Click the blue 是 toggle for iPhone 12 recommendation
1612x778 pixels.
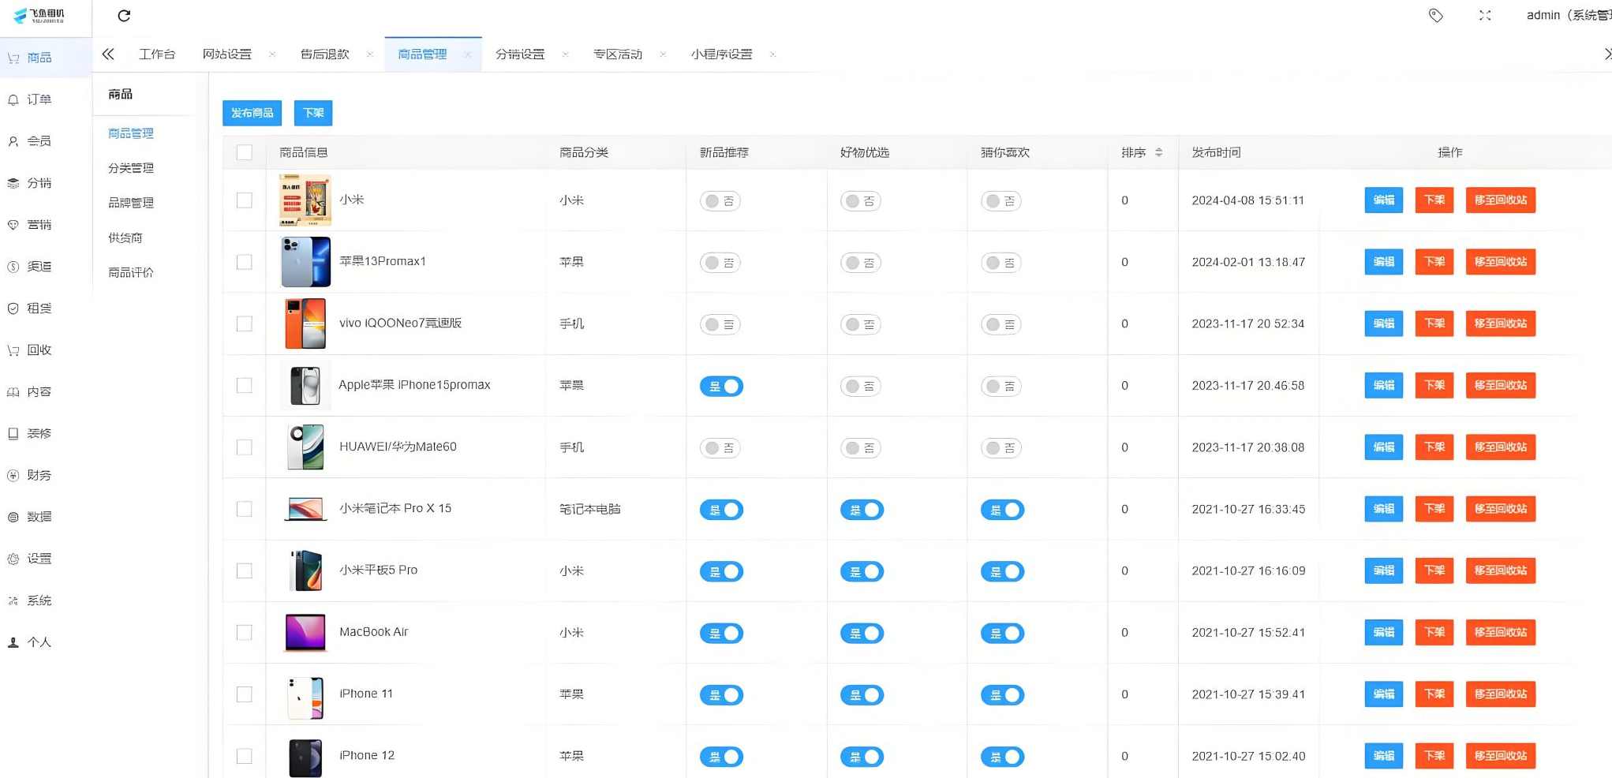[x=720, y=756]
